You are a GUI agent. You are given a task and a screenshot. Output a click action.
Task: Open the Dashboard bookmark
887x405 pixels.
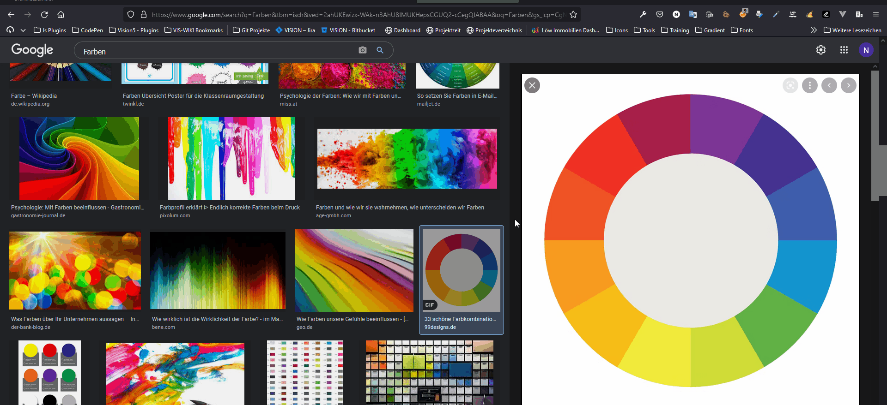[x=403, y=30]
